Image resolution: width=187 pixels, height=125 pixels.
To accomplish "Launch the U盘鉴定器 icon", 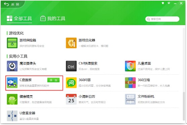I will pos(12,116).
